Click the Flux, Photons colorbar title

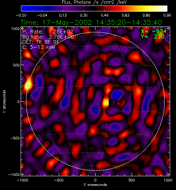(x=94, y=2)
